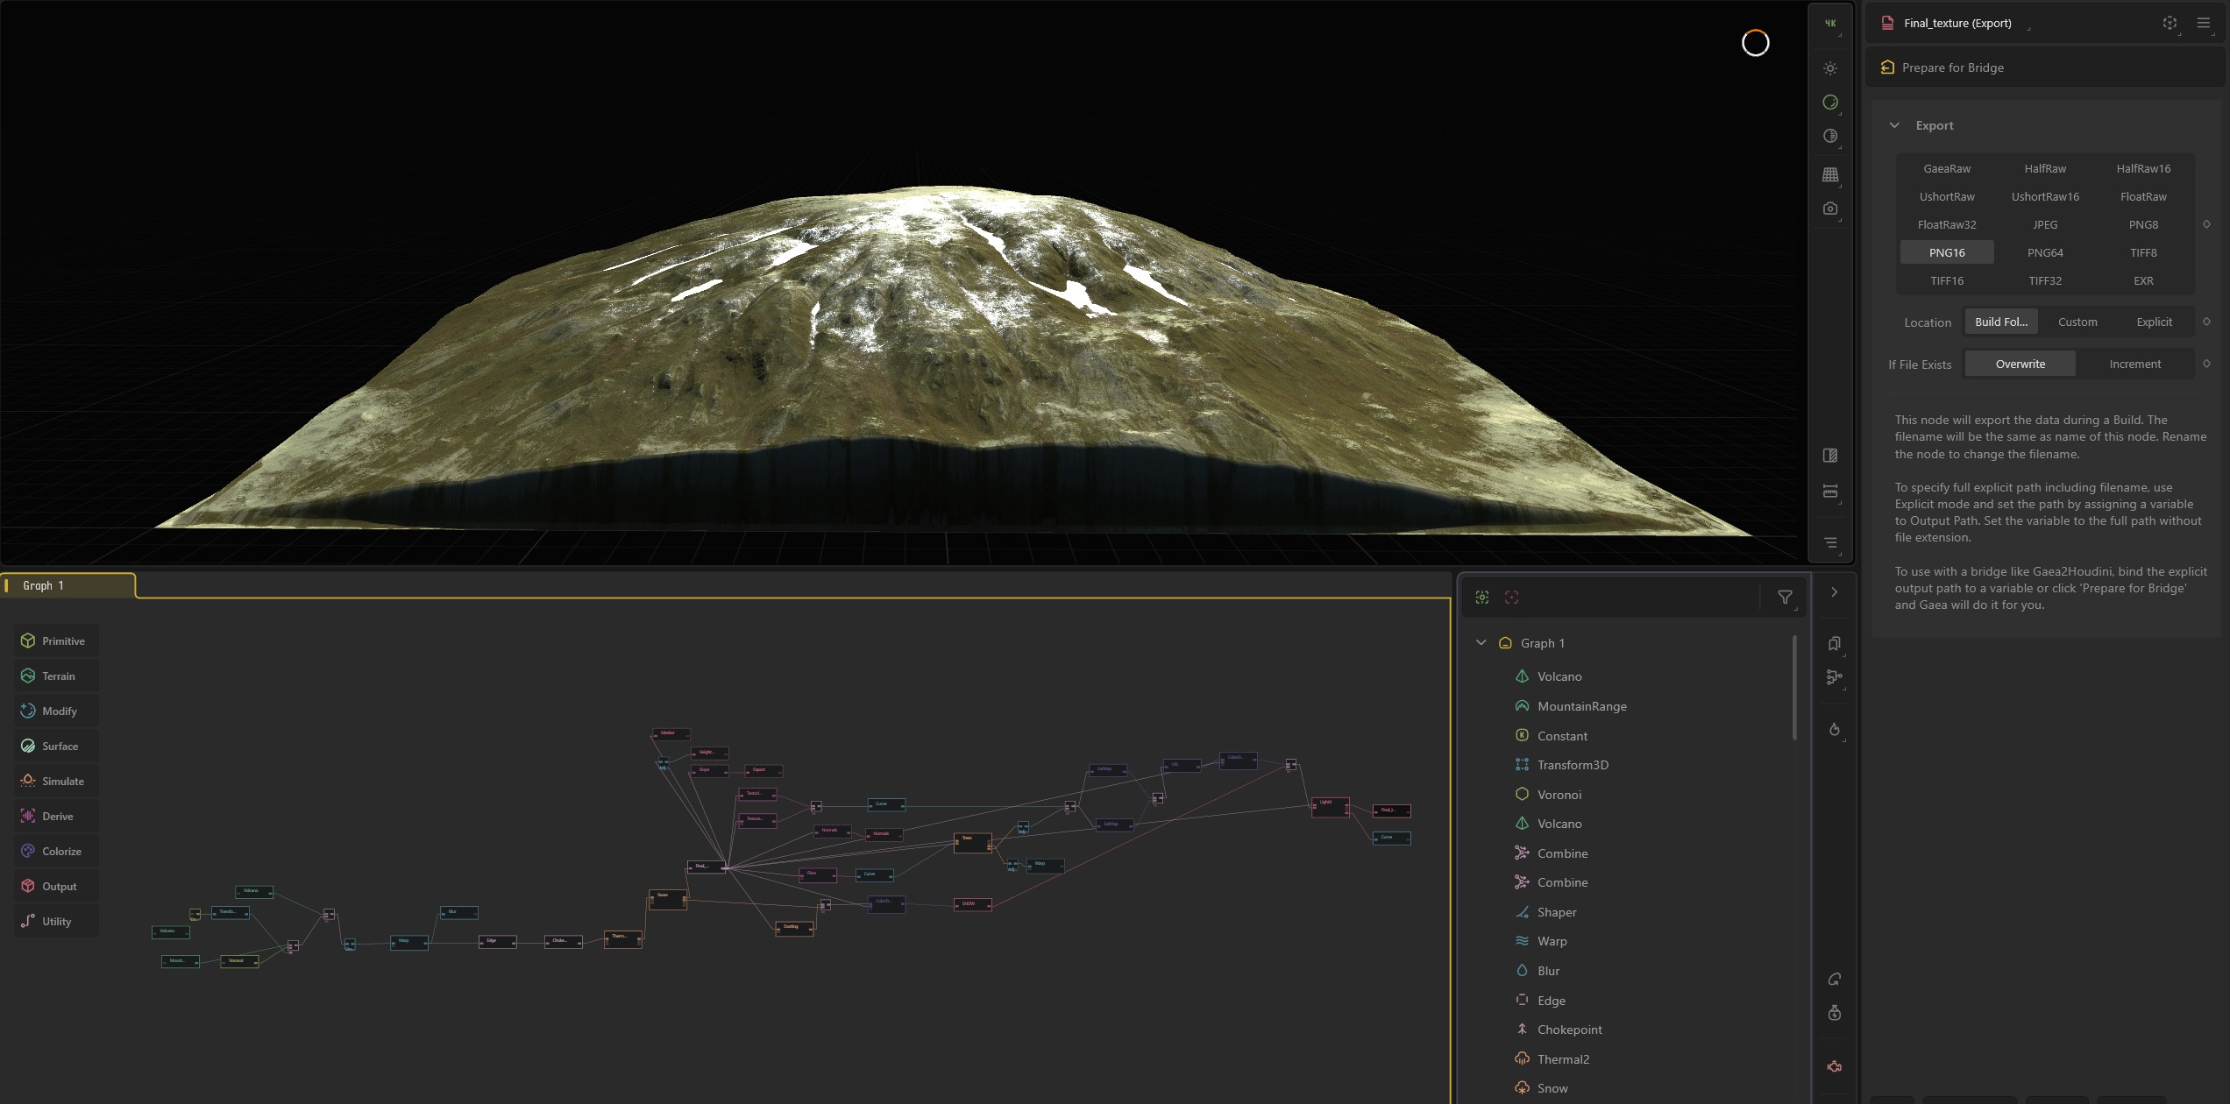This screenshot has width=2230, height=1104.
Task: Switch to the Graph 1 tab
Action: (44, 586)
